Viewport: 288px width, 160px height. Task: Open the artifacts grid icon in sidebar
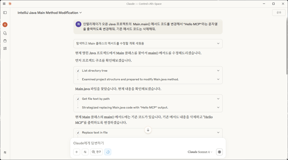pos(5,49)
